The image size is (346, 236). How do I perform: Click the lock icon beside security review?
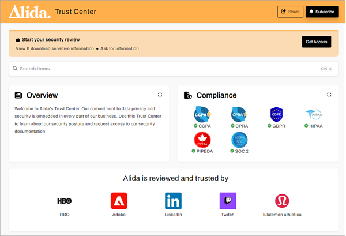click(x=18, y=40)
